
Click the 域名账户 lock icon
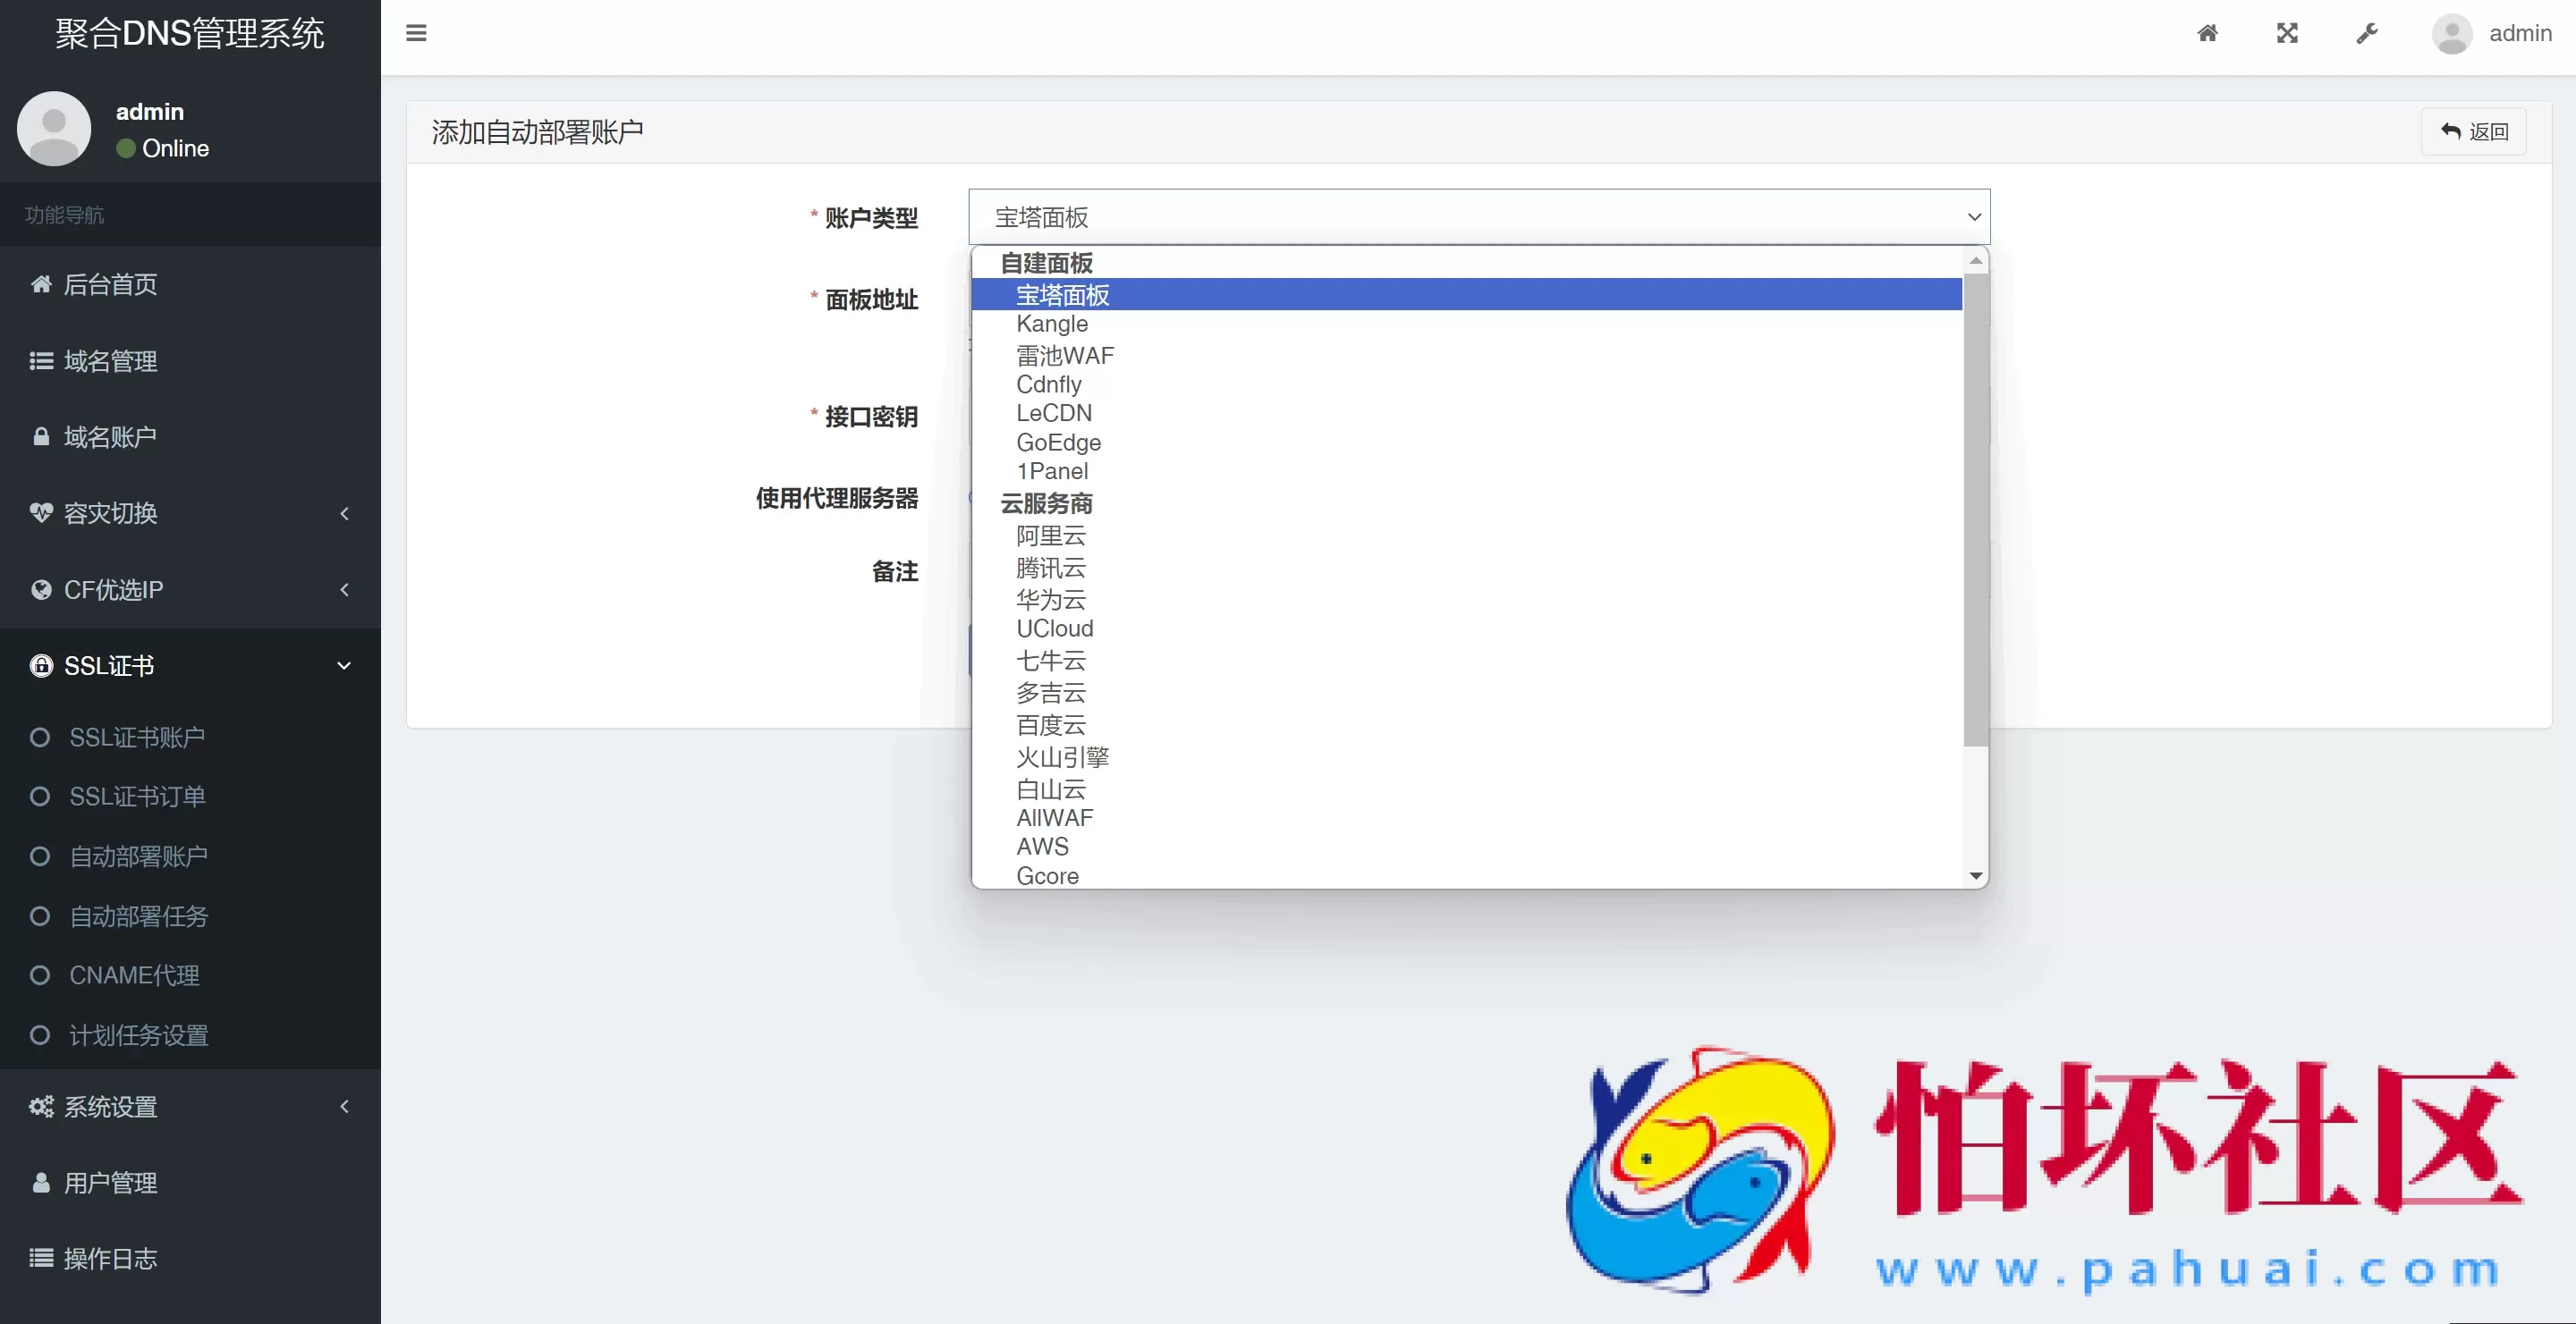point(41,436)
